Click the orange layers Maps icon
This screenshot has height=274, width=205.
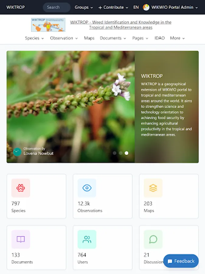153,188
